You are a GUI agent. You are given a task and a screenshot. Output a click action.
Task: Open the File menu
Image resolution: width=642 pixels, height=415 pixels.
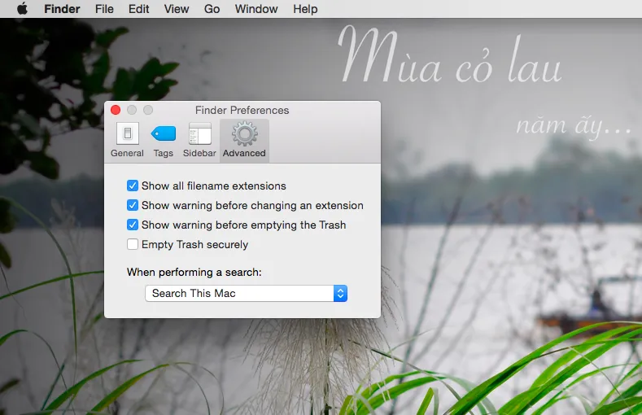click(104, 9)
